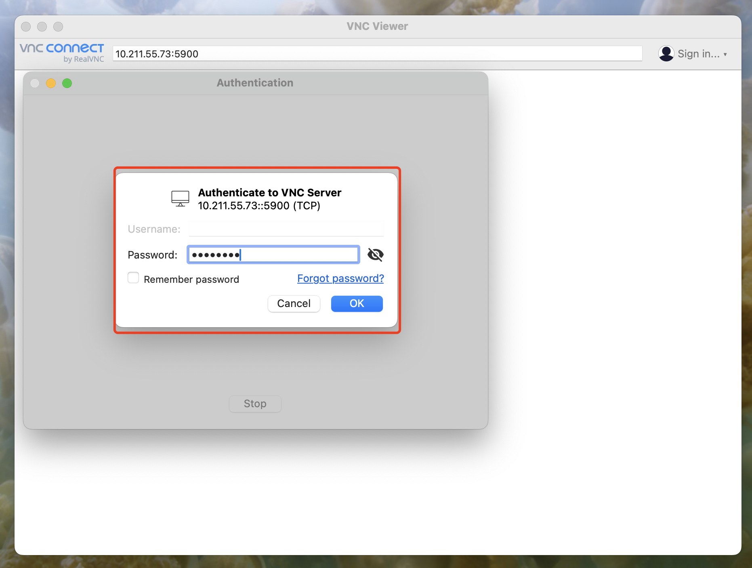Click the disabled Username field

(286, 229)
